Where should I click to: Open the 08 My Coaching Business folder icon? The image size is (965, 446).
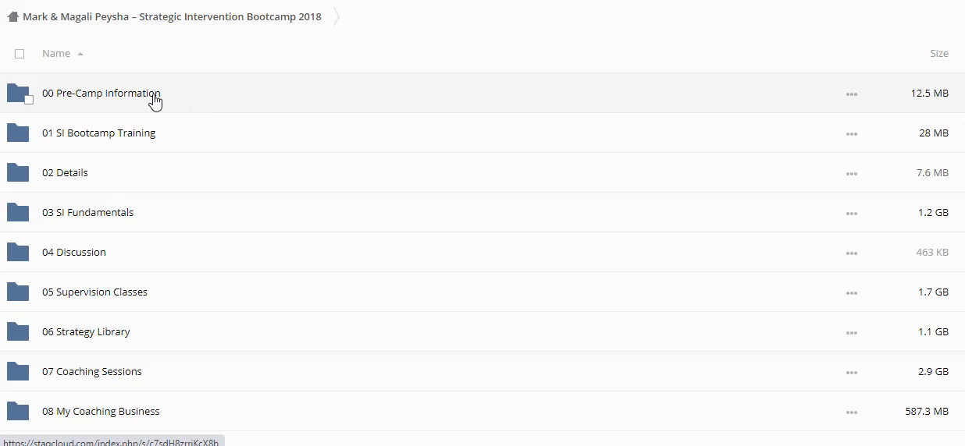click(18, 411)
